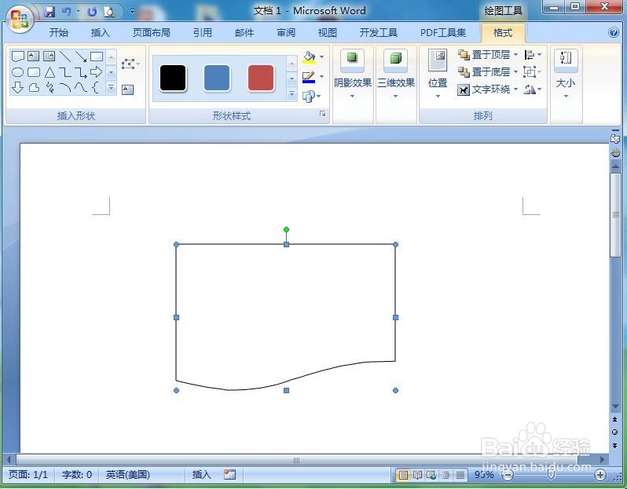Select the right block arrow shape
The image size is (627, 489).
click(x=96, y=72)
